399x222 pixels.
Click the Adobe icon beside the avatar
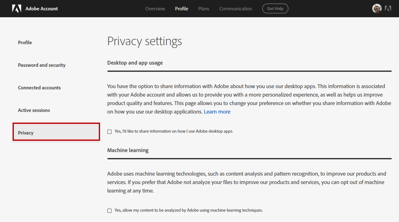pos(388,8)
